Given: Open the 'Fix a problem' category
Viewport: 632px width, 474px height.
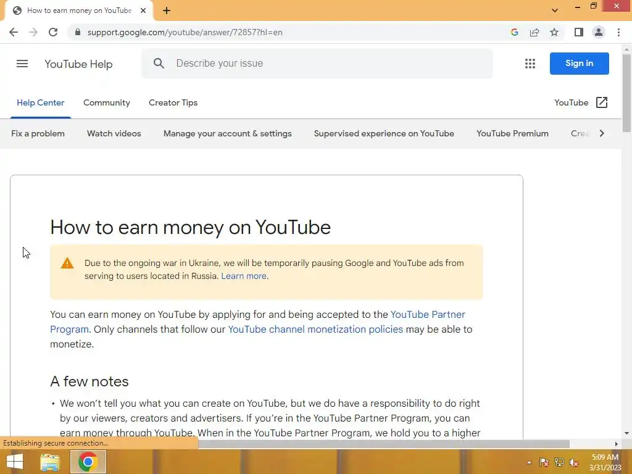Looking at the screenshot, I should 38,133.
